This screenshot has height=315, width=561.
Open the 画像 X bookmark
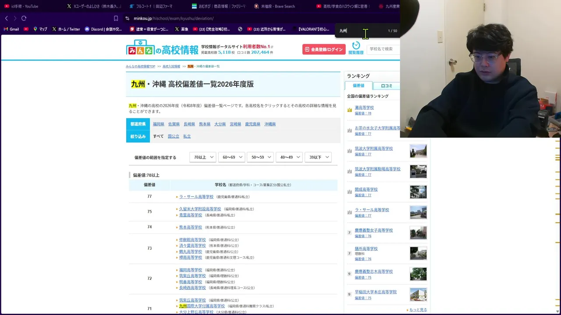pyautogui.click(x=181, y=29)
